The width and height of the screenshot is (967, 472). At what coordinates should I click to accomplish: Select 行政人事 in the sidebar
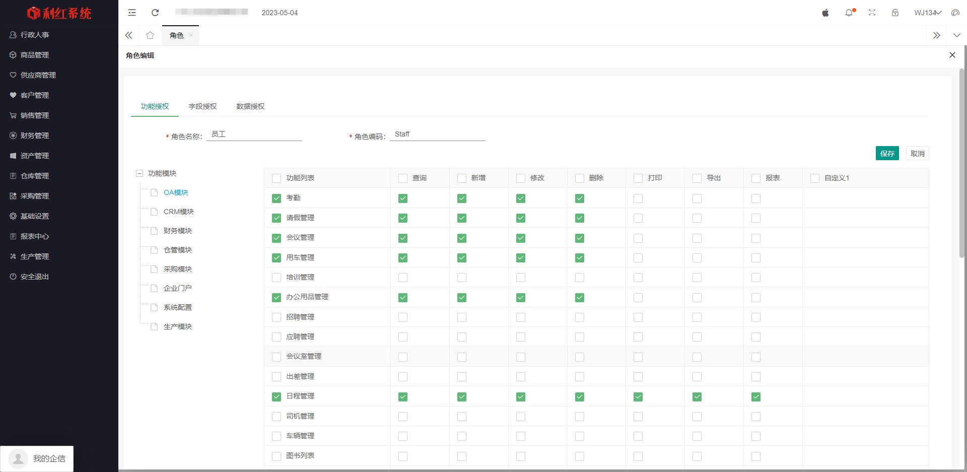click(34, 34)
